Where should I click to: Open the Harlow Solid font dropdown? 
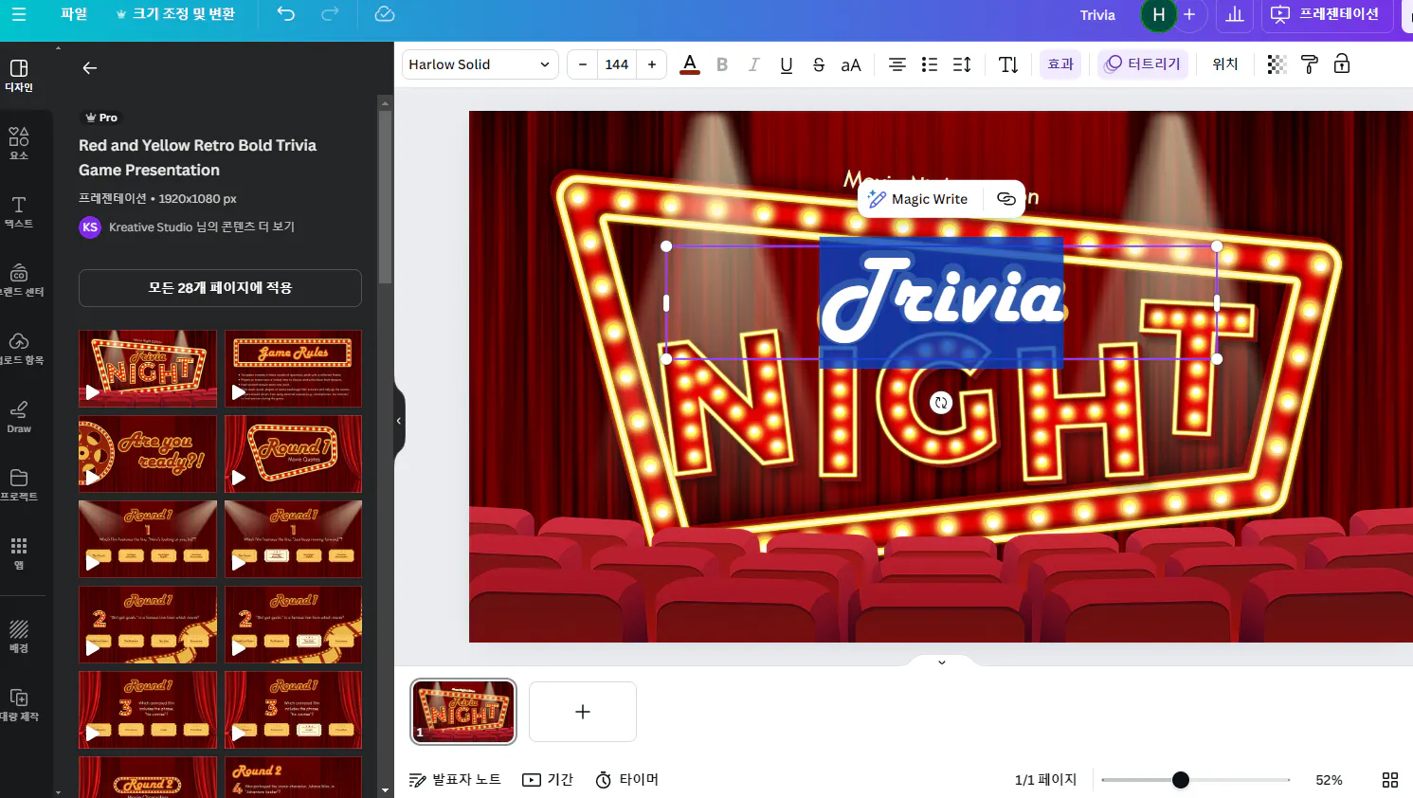coord(480,64)
